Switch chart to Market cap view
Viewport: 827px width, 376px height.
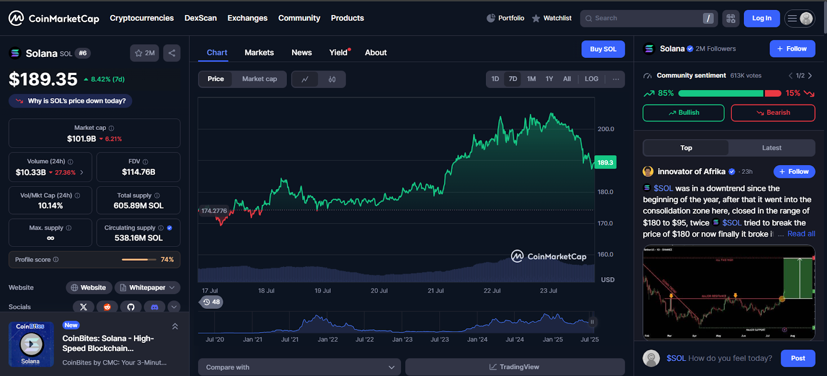[259, 79]
